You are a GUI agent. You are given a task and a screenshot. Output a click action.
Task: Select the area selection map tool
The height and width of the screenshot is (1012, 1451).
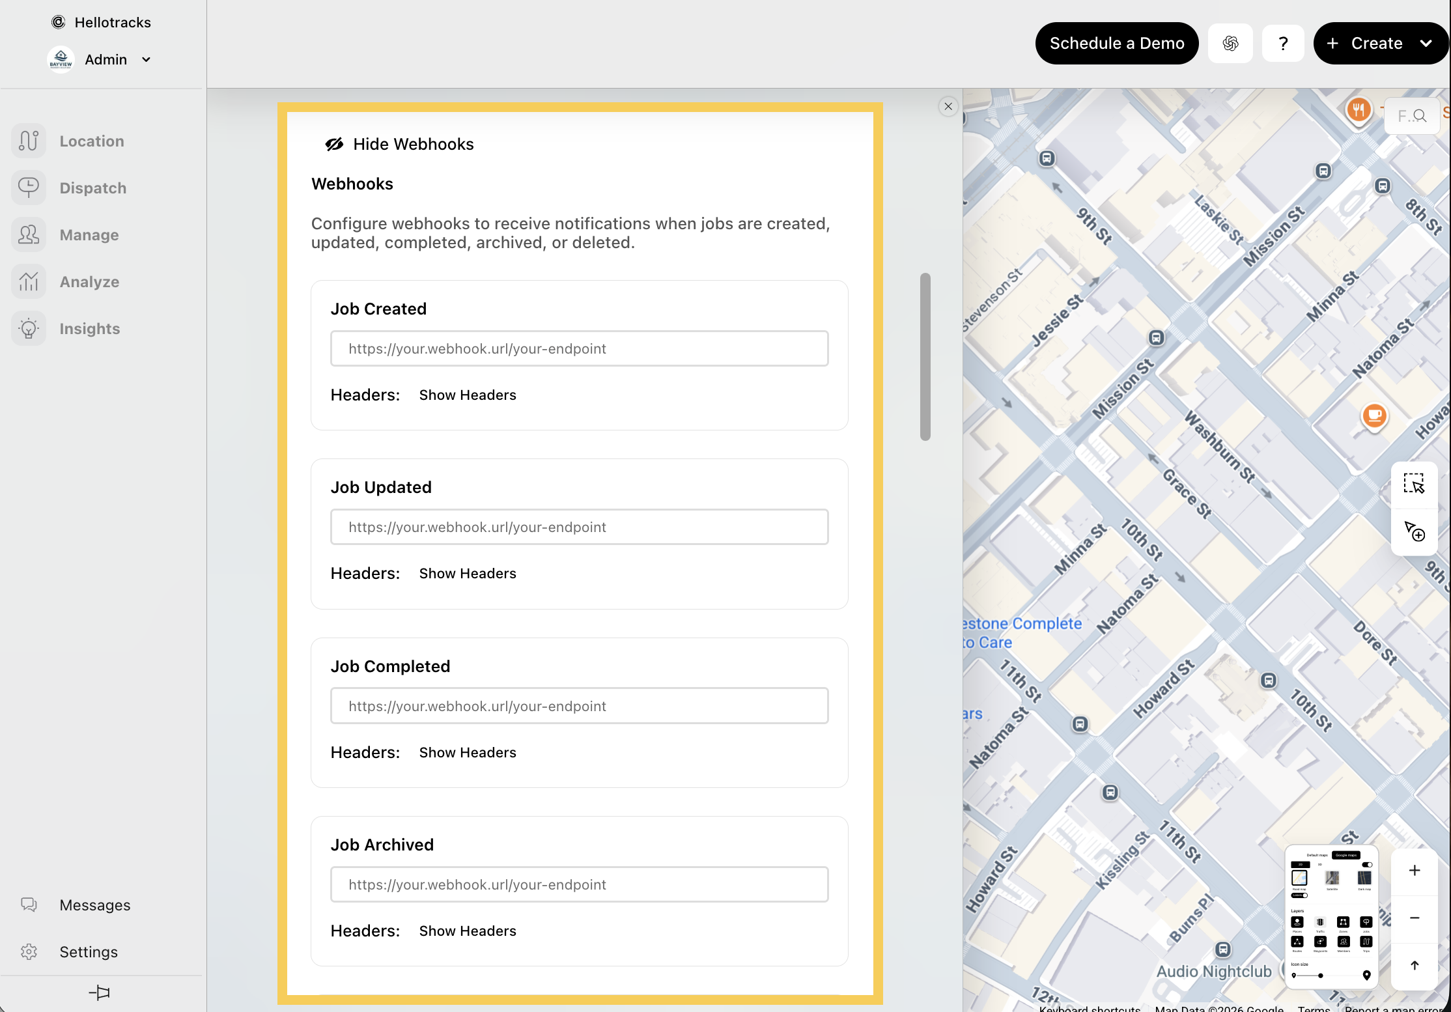(x=1414, y=484)
